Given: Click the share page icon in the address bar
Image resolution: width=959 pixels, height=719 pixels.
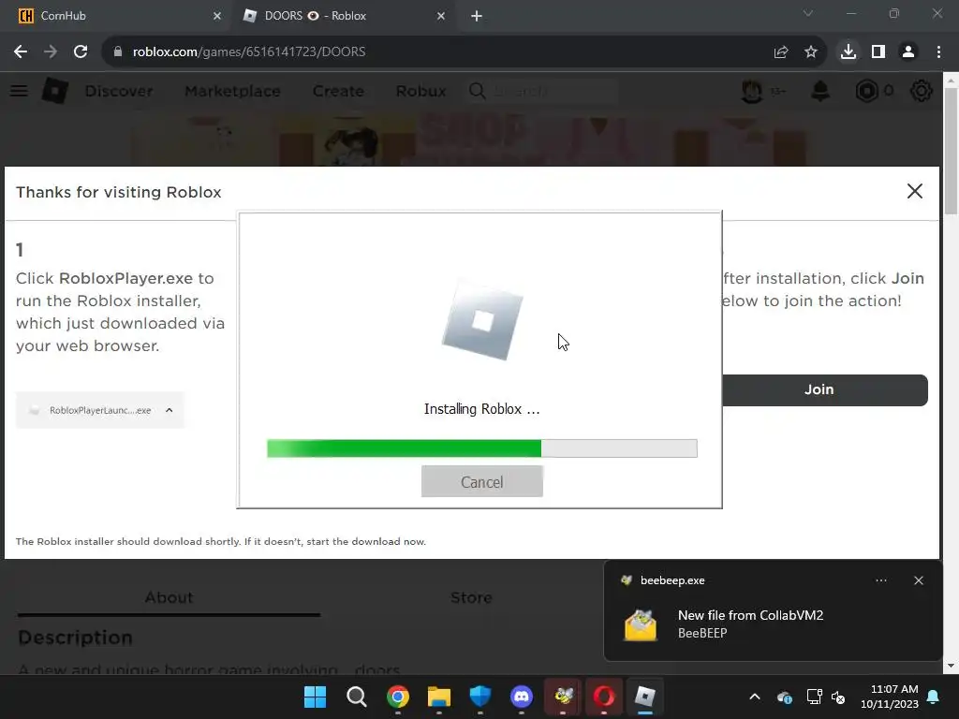Looking at the screenshot, I should point(781,52).
